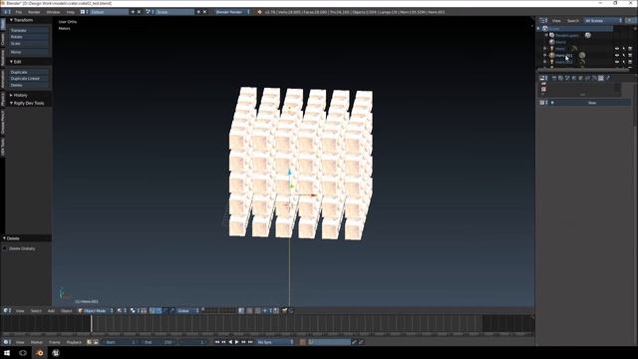
Task: Play animation forward
Action: coord(237,342)
